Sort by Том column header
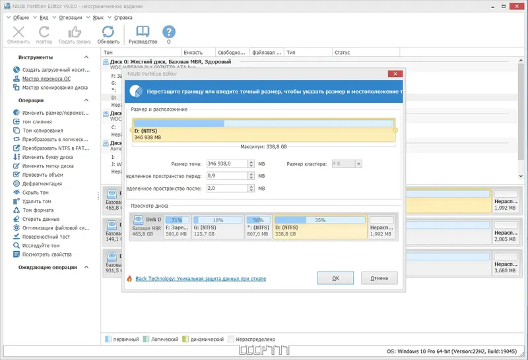 point(141,53)
